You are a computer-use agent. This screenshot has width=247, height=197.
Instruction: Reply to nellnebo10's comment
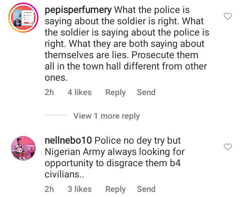coord(115,189)
